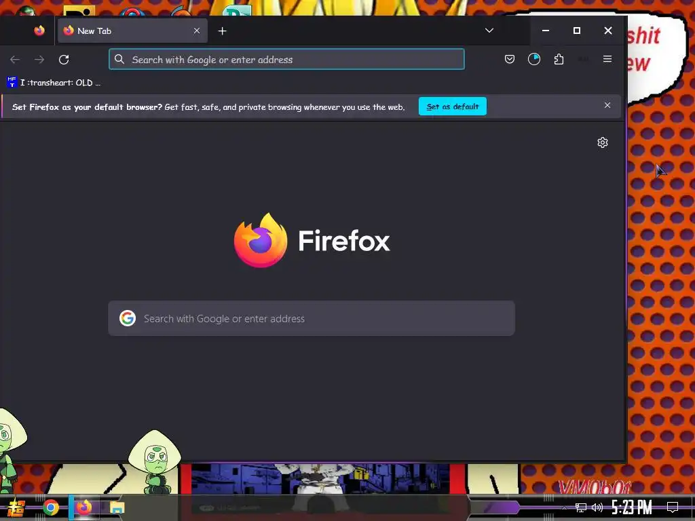Viewport: 695px width, 521px height.
Task: Select the Firefox taskbar icon
Action: [83, 507]
